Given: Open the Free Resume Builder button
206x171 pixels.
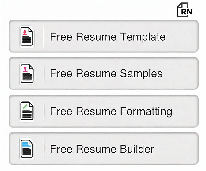Looking at the screenshot, I should pos(103,149).
